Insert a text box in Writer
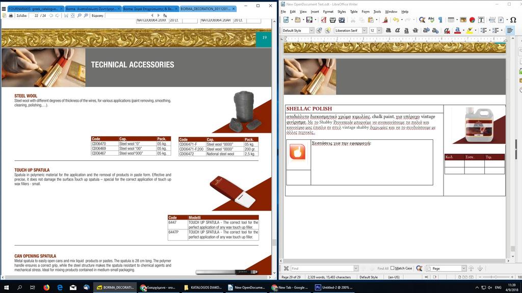 click(481, 20)
